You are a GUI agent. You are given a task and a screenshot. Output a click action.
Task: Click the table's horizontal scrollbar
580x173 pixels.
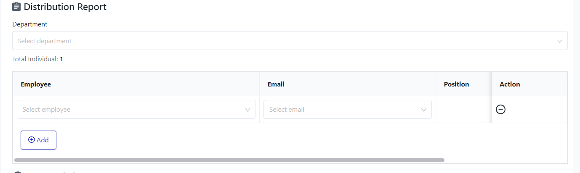(229, 160)
